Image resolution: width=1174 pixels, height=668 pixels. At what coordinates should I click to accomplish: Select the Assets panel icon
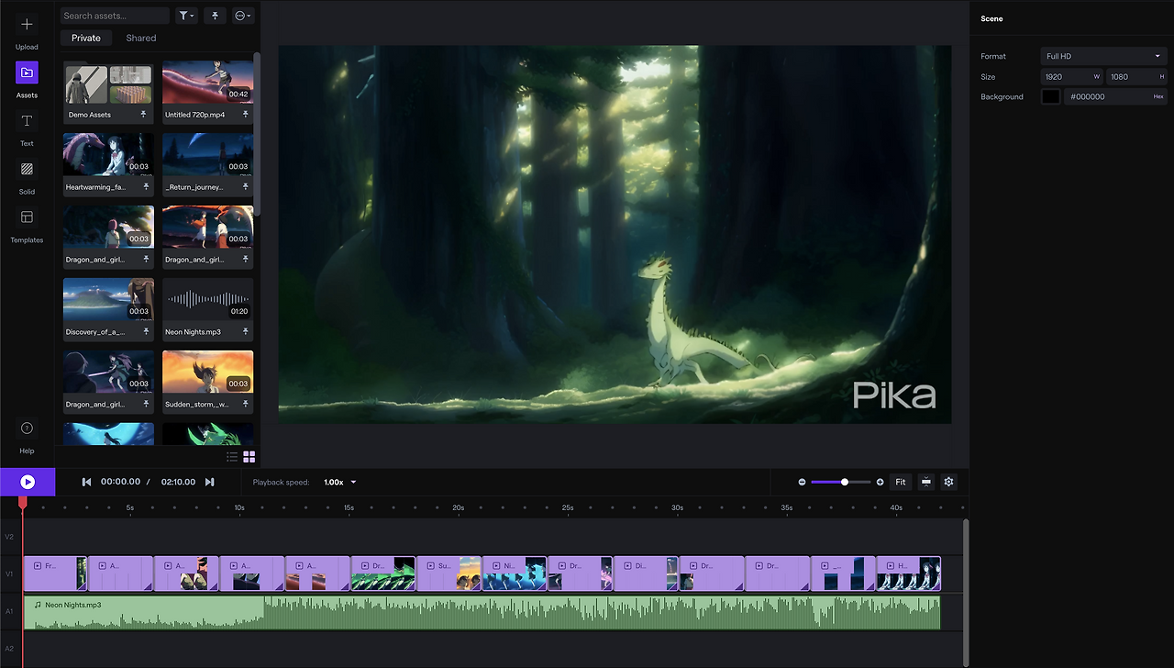(x=26, y=73)
